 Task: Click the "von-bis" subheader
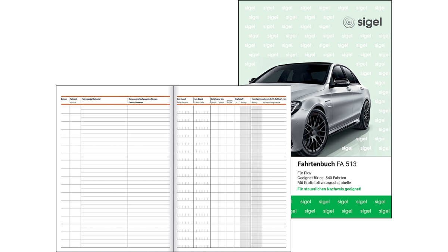[73, 102]
